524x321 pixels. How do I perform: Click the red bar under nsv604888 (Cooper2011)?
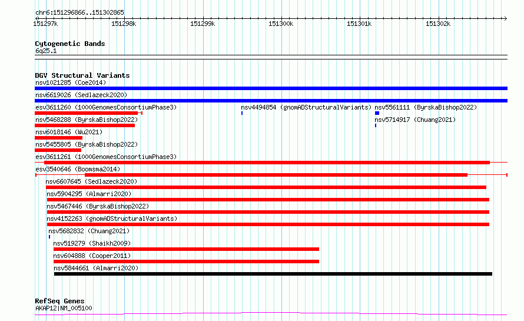(186, 262)
